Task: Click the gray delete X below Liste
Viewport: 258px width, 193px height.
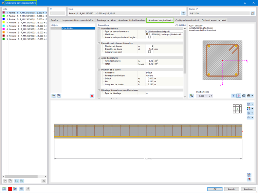Action: (x=43, y=181)
